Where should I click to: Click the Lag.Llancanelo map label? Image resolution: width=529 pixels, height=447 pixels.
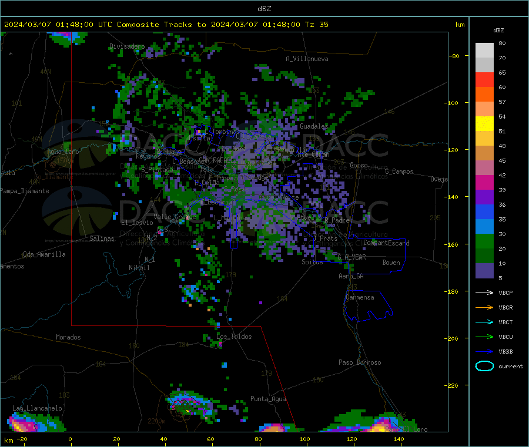[x=37, y=408]
